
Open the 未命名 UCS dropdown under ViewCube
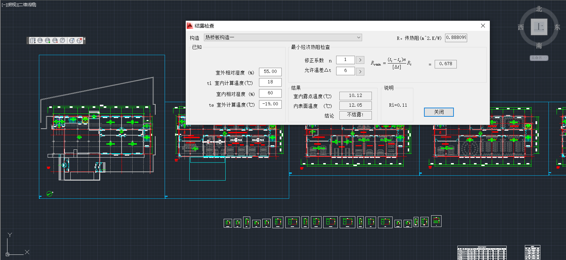click(539, 58)
